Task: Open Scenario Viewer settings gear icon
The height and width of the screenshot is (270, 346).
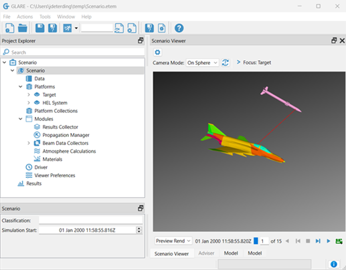Action: pyautogui.click(x=157, y=52)
